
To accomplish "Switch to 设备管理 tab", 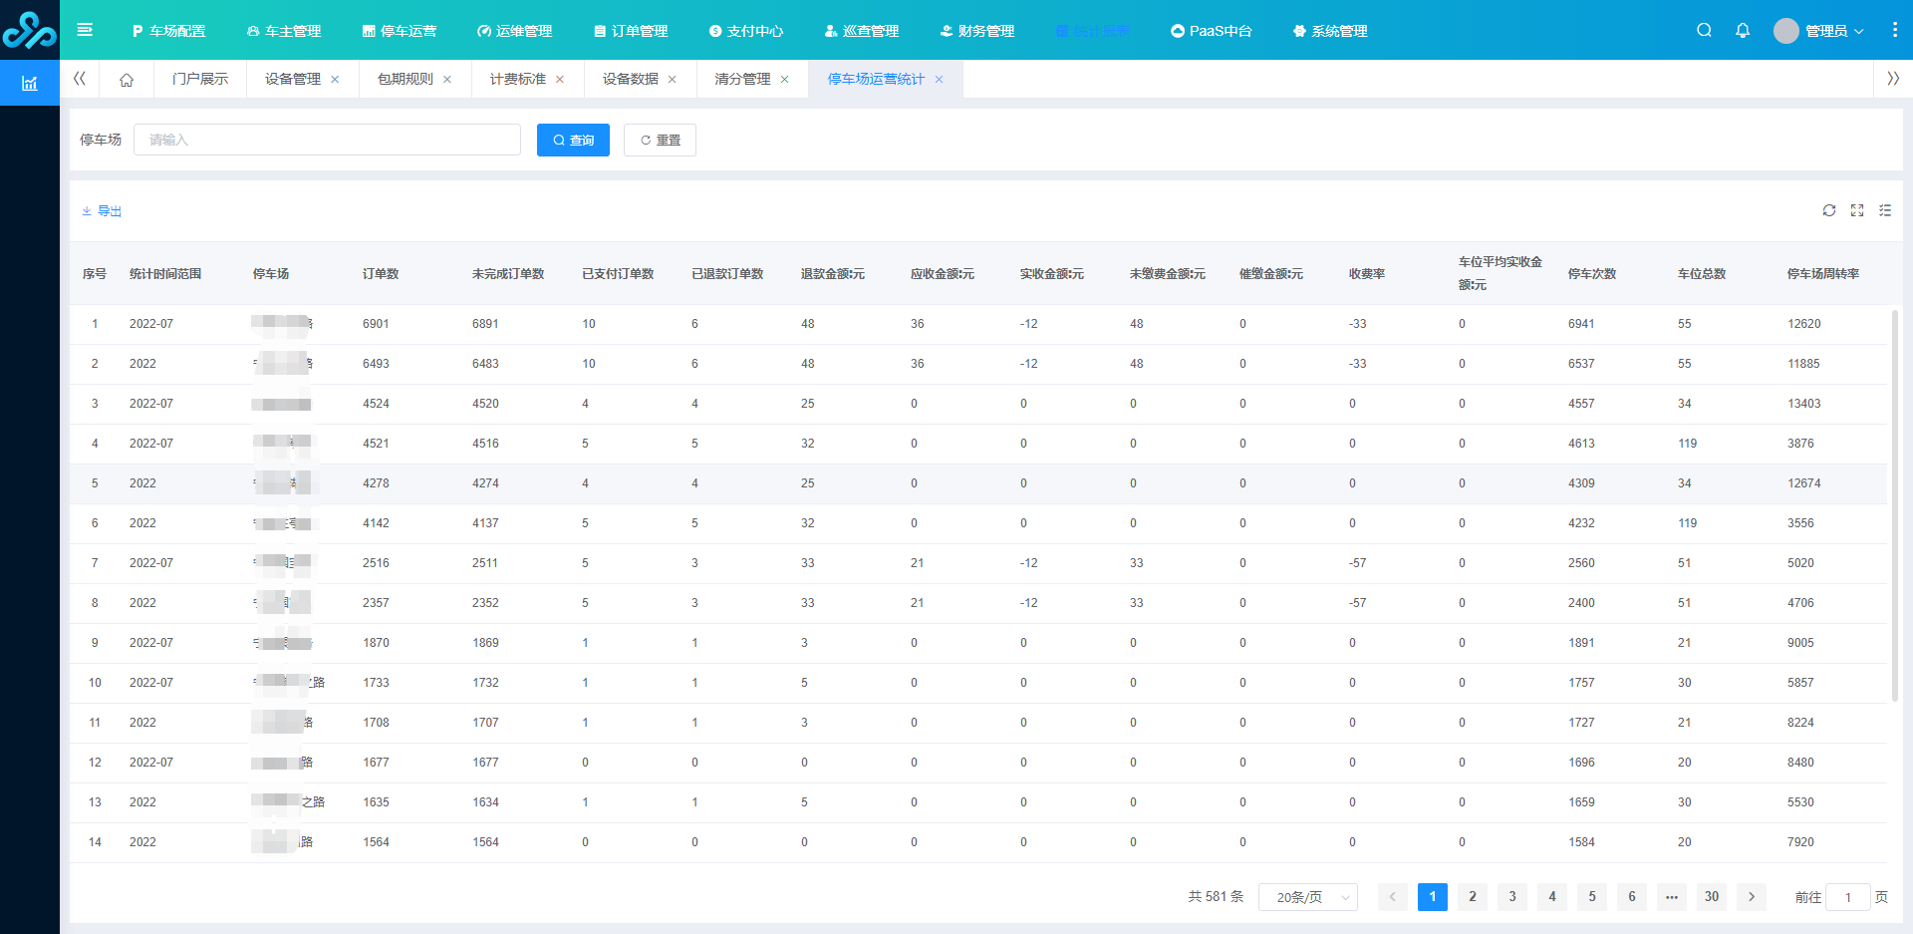I will [293, 79].
